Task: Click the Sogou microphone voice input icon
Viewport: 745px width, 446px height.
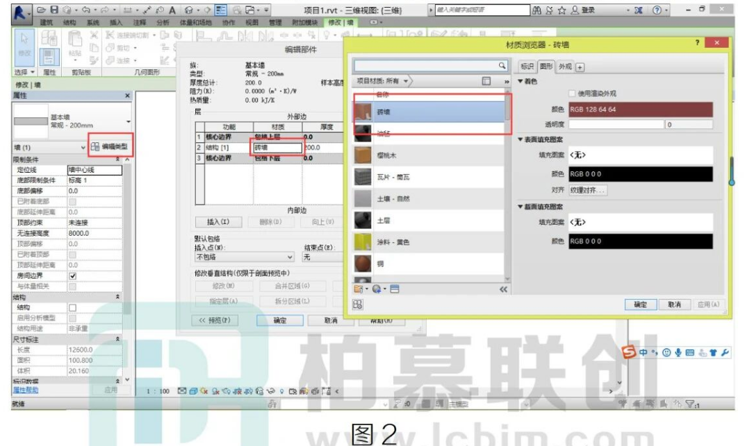Action: [x=678, y=352]
